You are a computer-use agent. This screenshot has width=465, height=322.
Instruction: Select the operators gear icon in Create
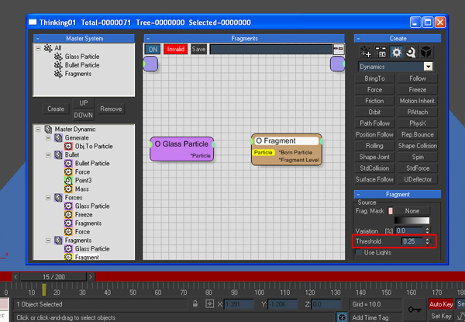click(396, 52)
